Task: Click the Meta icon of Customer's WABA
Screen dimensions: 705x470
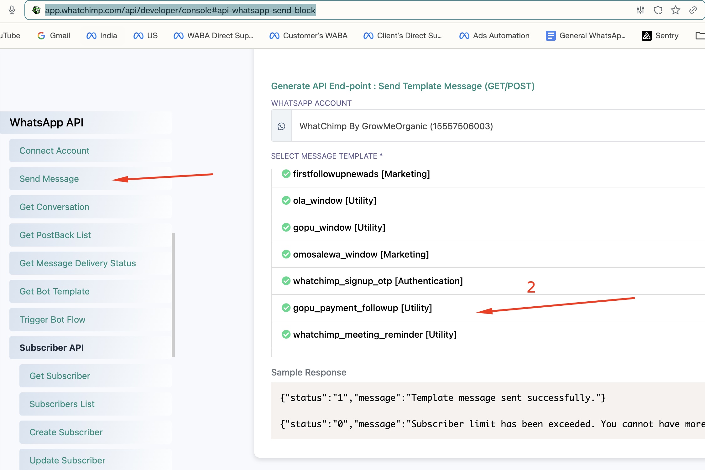Action: coord(274,36)
